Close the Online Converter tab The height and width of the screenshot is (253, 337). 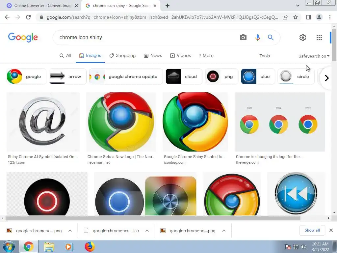[76, 6]
